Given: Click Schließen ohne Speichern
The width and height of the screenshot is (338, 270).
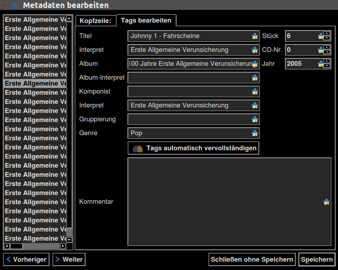Looking at the screenshot, I should click(252, 260).
